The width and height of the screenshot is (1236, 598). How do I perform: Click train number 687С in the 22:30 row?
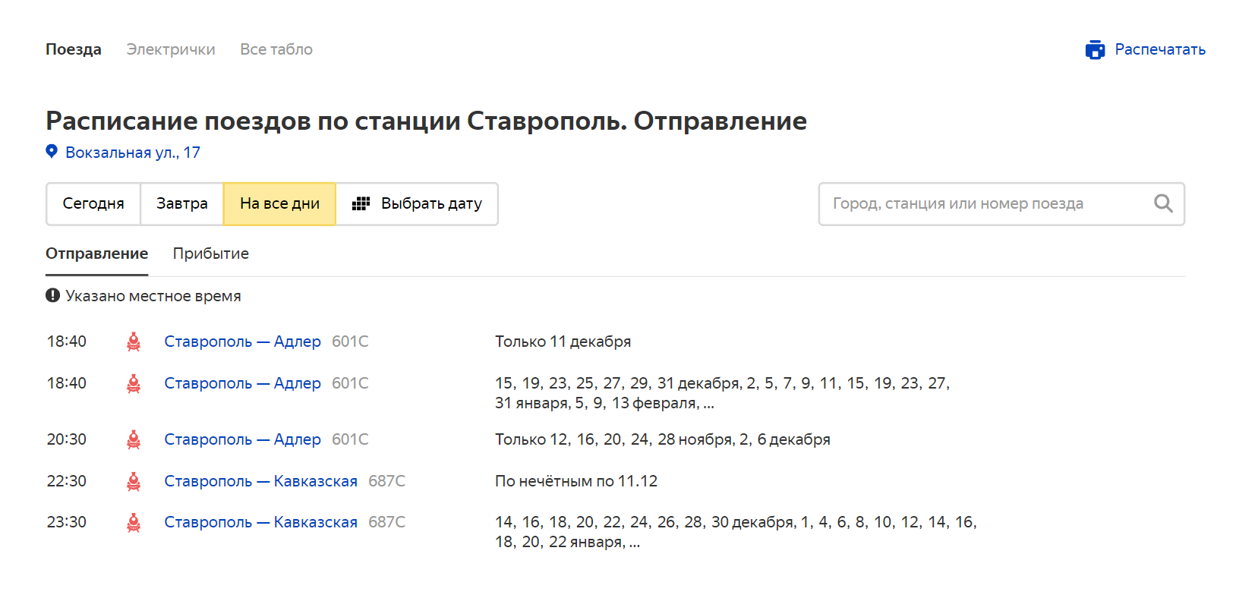click(x=387, y=481)
